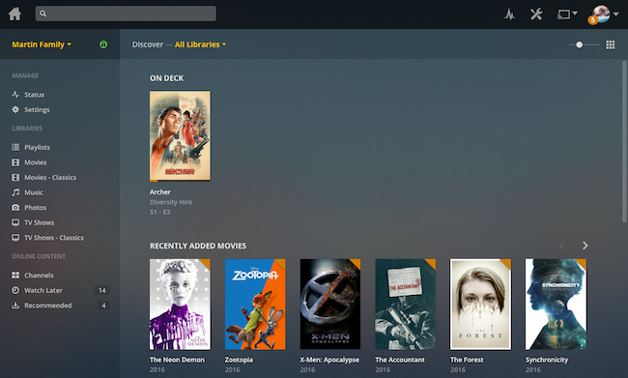Click the X-Men: Apocalypse title text

coord(329,360)
